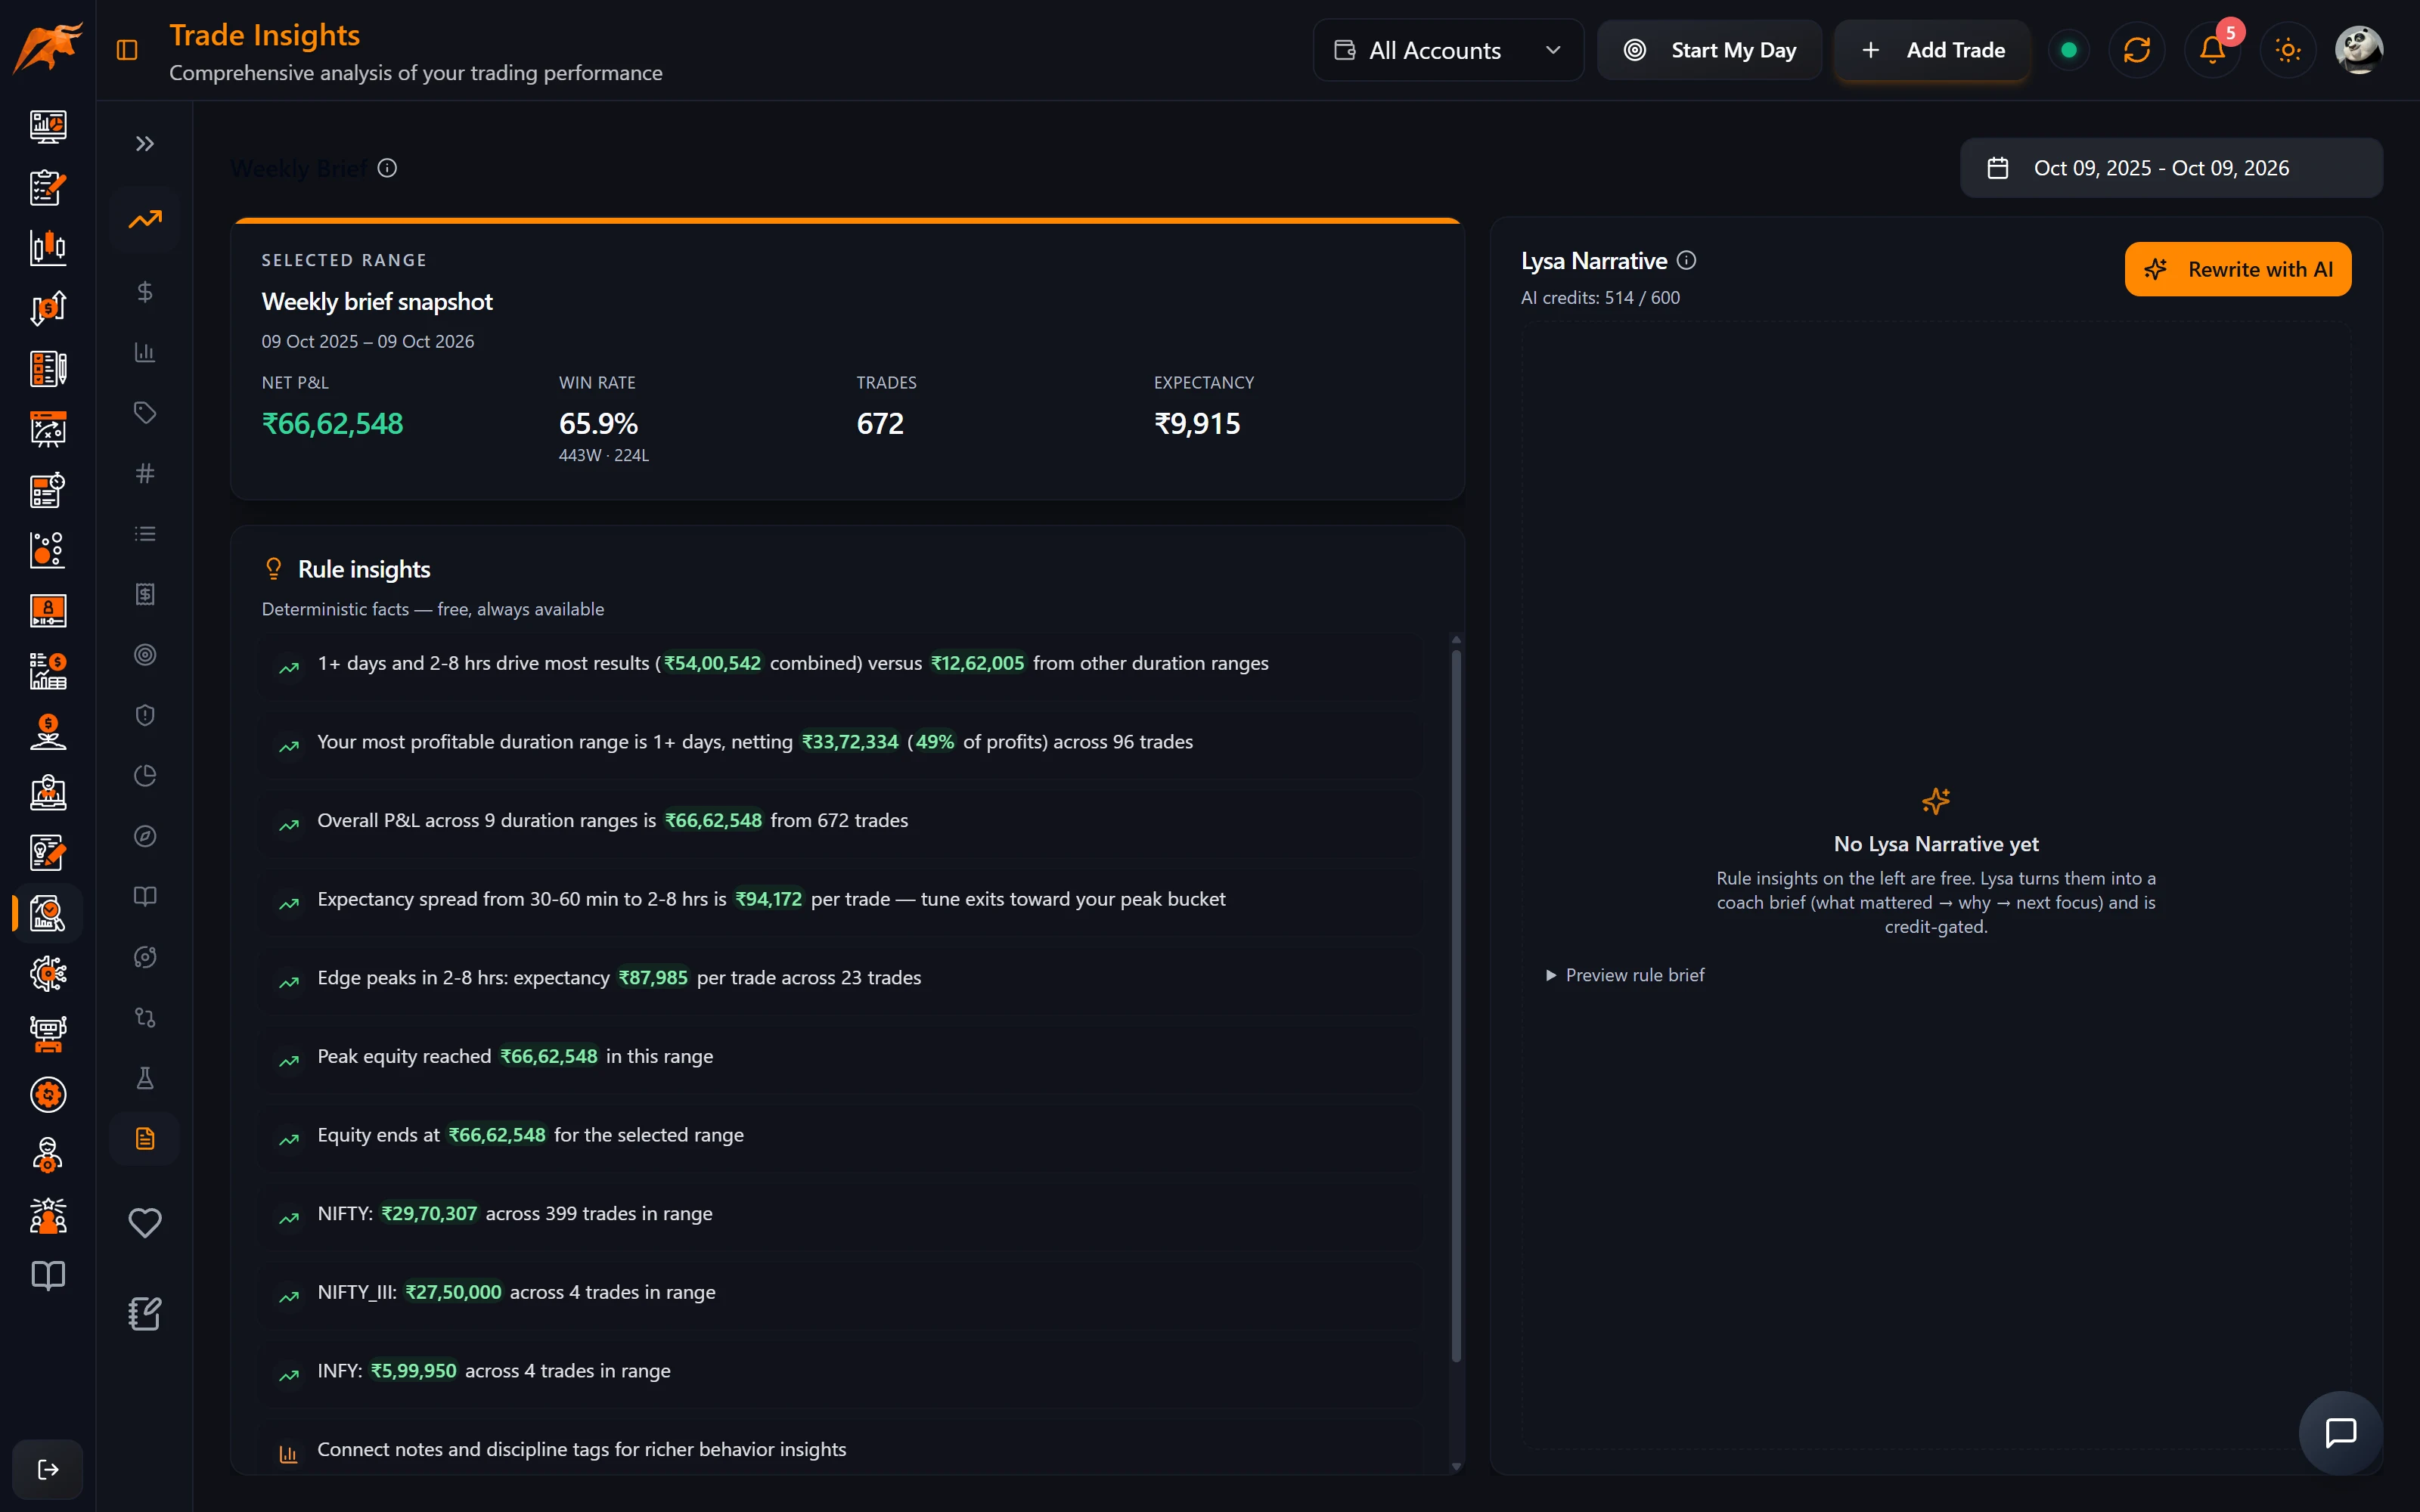Open the dashboard monitor icon in main sidebar
Screen dimensions: 2420x1512
pos(48,126)
